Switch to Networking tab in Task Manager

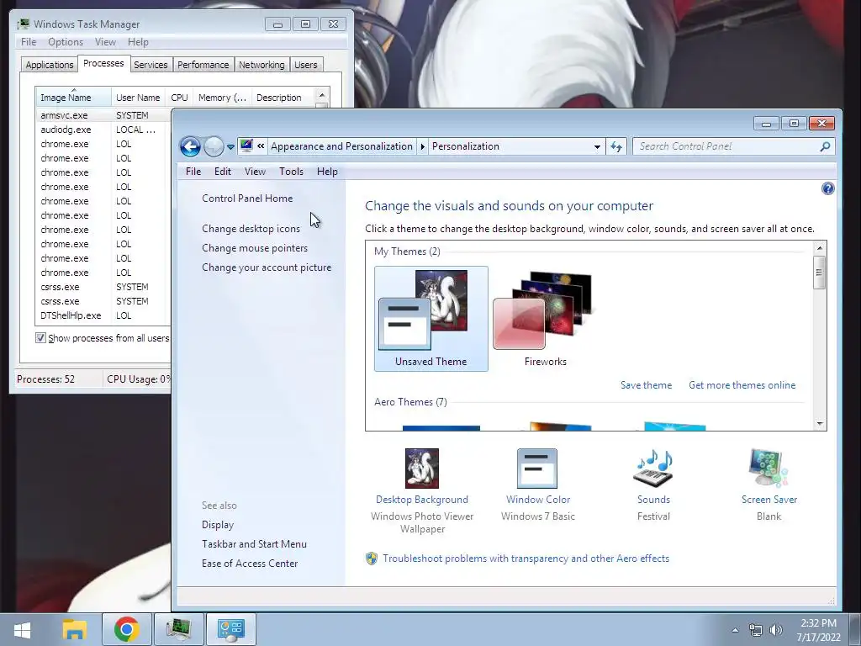[261, 65]
